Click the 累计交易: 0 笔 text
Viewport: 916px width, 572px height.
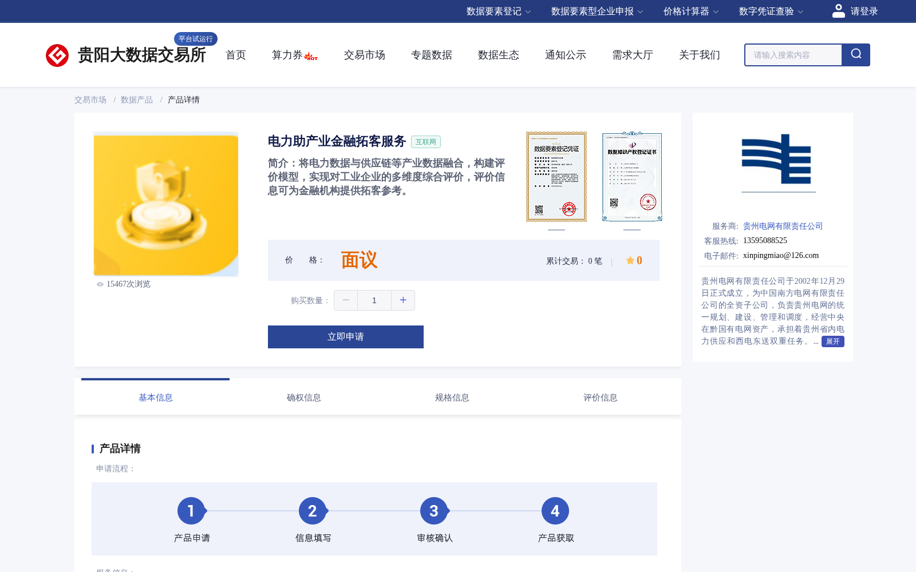[x=574, y=261]
